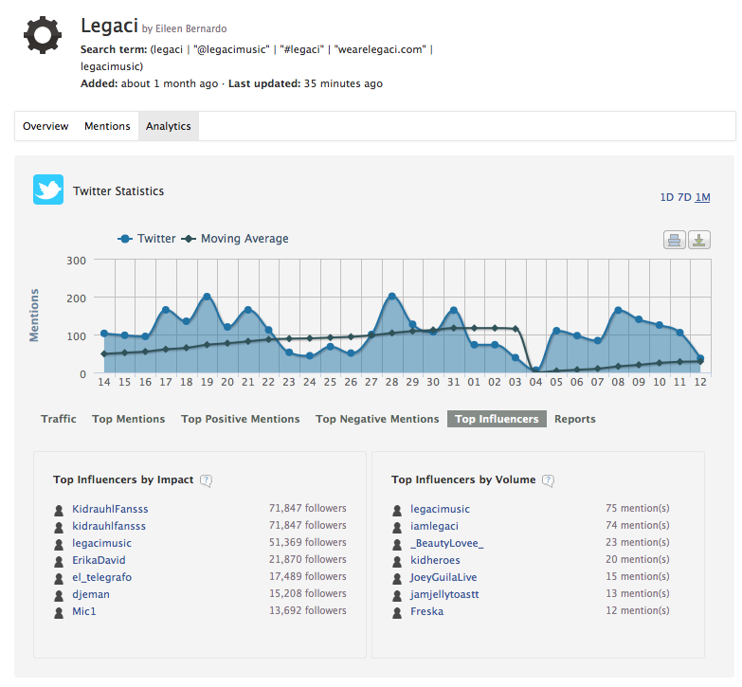Click the Twitter bird logo icon
This screenshot has width=742, height=687.
48,190
